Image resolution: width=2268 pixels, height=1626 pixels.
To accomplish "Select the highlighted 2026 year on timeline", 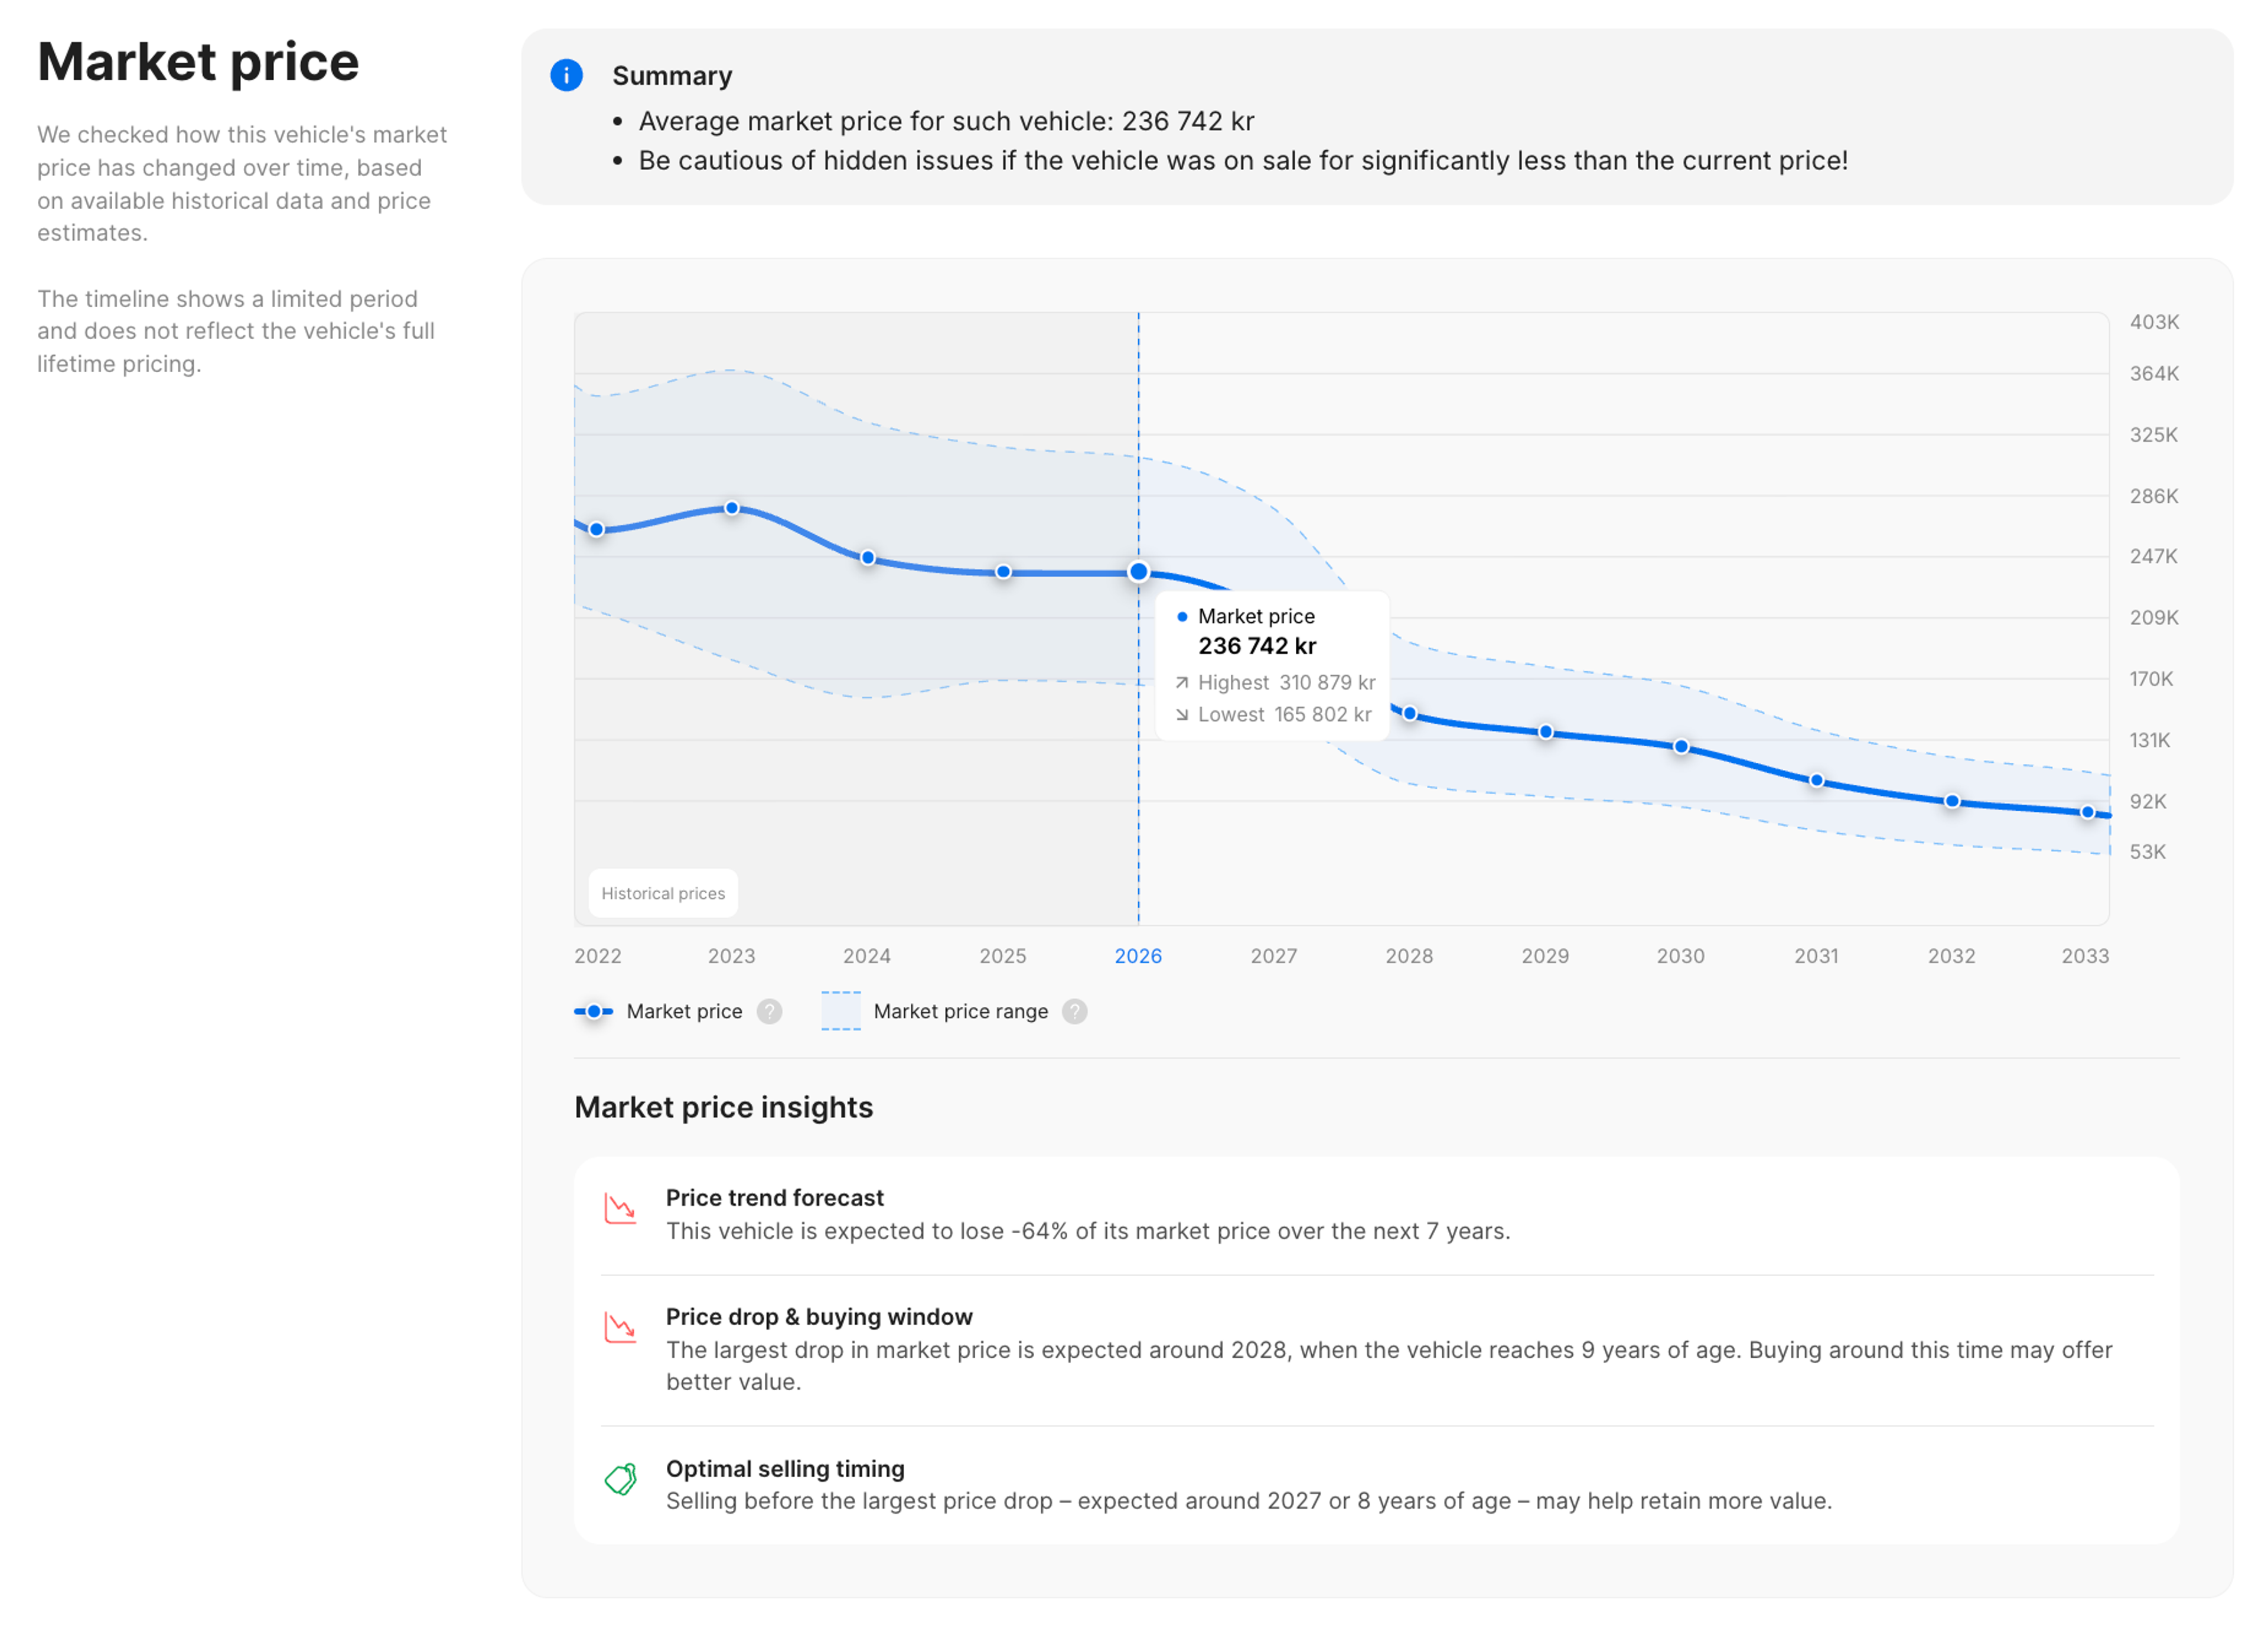I will pyautogui.click(x=1138, y=955).
